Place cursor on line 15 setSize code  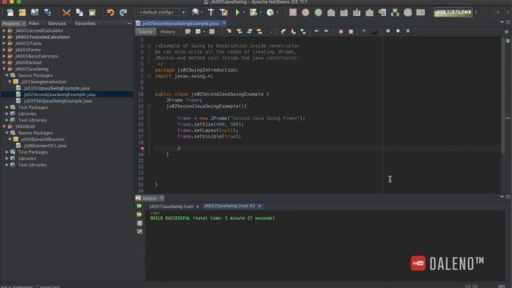point(210,124)
